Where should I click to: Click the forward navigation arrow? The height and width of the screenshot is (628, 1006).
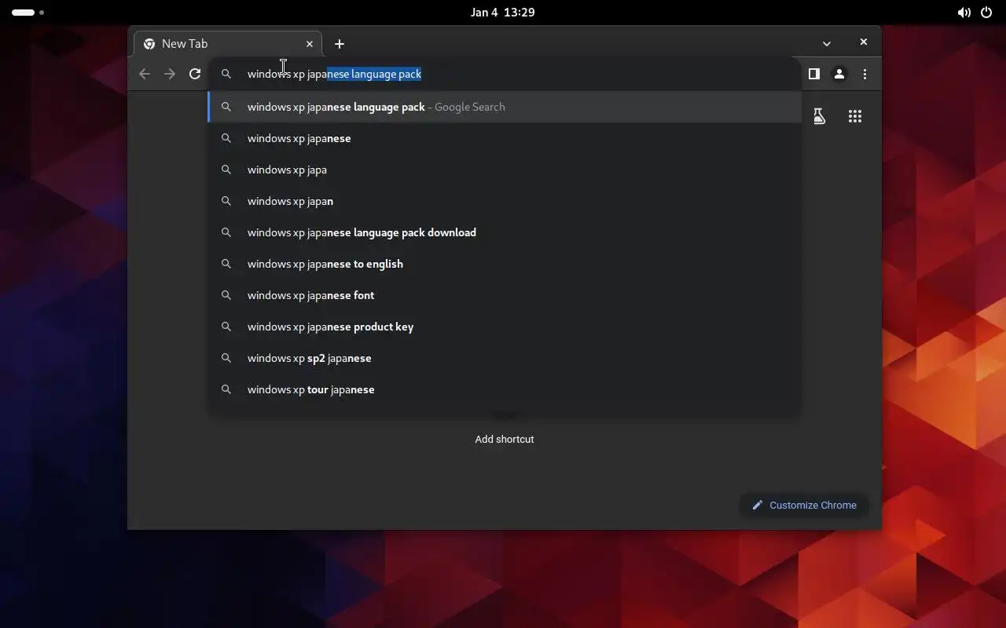pyautogui.click(x=170, y=74)
